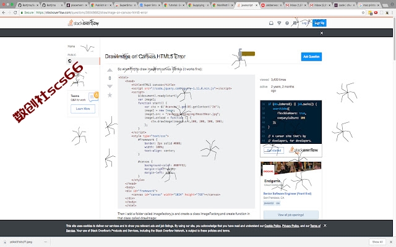Switch to the first Batjina GitHub tab
Screen dimensions: 396x247
coord(28,5)
